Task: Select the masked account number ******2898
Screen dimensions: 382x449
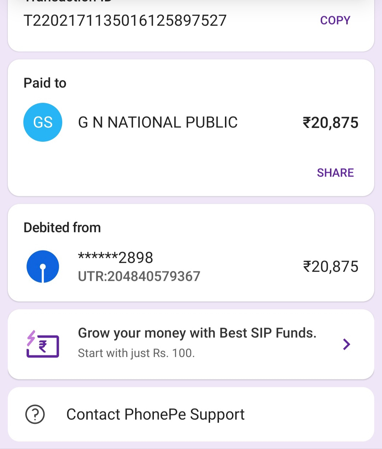Action: coord(115,257)
